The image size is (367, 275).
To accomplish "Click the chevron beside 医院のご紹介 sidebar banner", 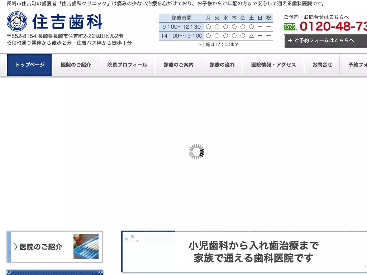I will [16, 247].
